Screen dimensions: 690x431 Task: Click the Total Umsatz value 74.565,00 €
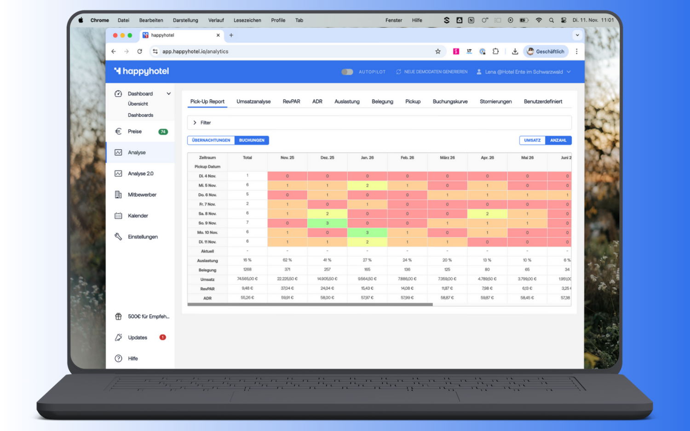coord(247,279)
